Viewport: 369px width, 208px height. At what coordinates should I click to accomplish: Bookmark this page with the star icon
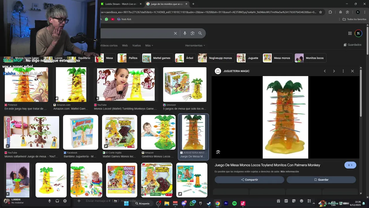(x=321, y=12)
